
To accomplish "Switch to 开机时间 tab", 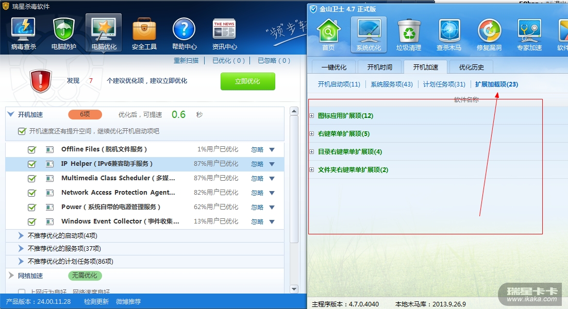I will pos(380,67).
